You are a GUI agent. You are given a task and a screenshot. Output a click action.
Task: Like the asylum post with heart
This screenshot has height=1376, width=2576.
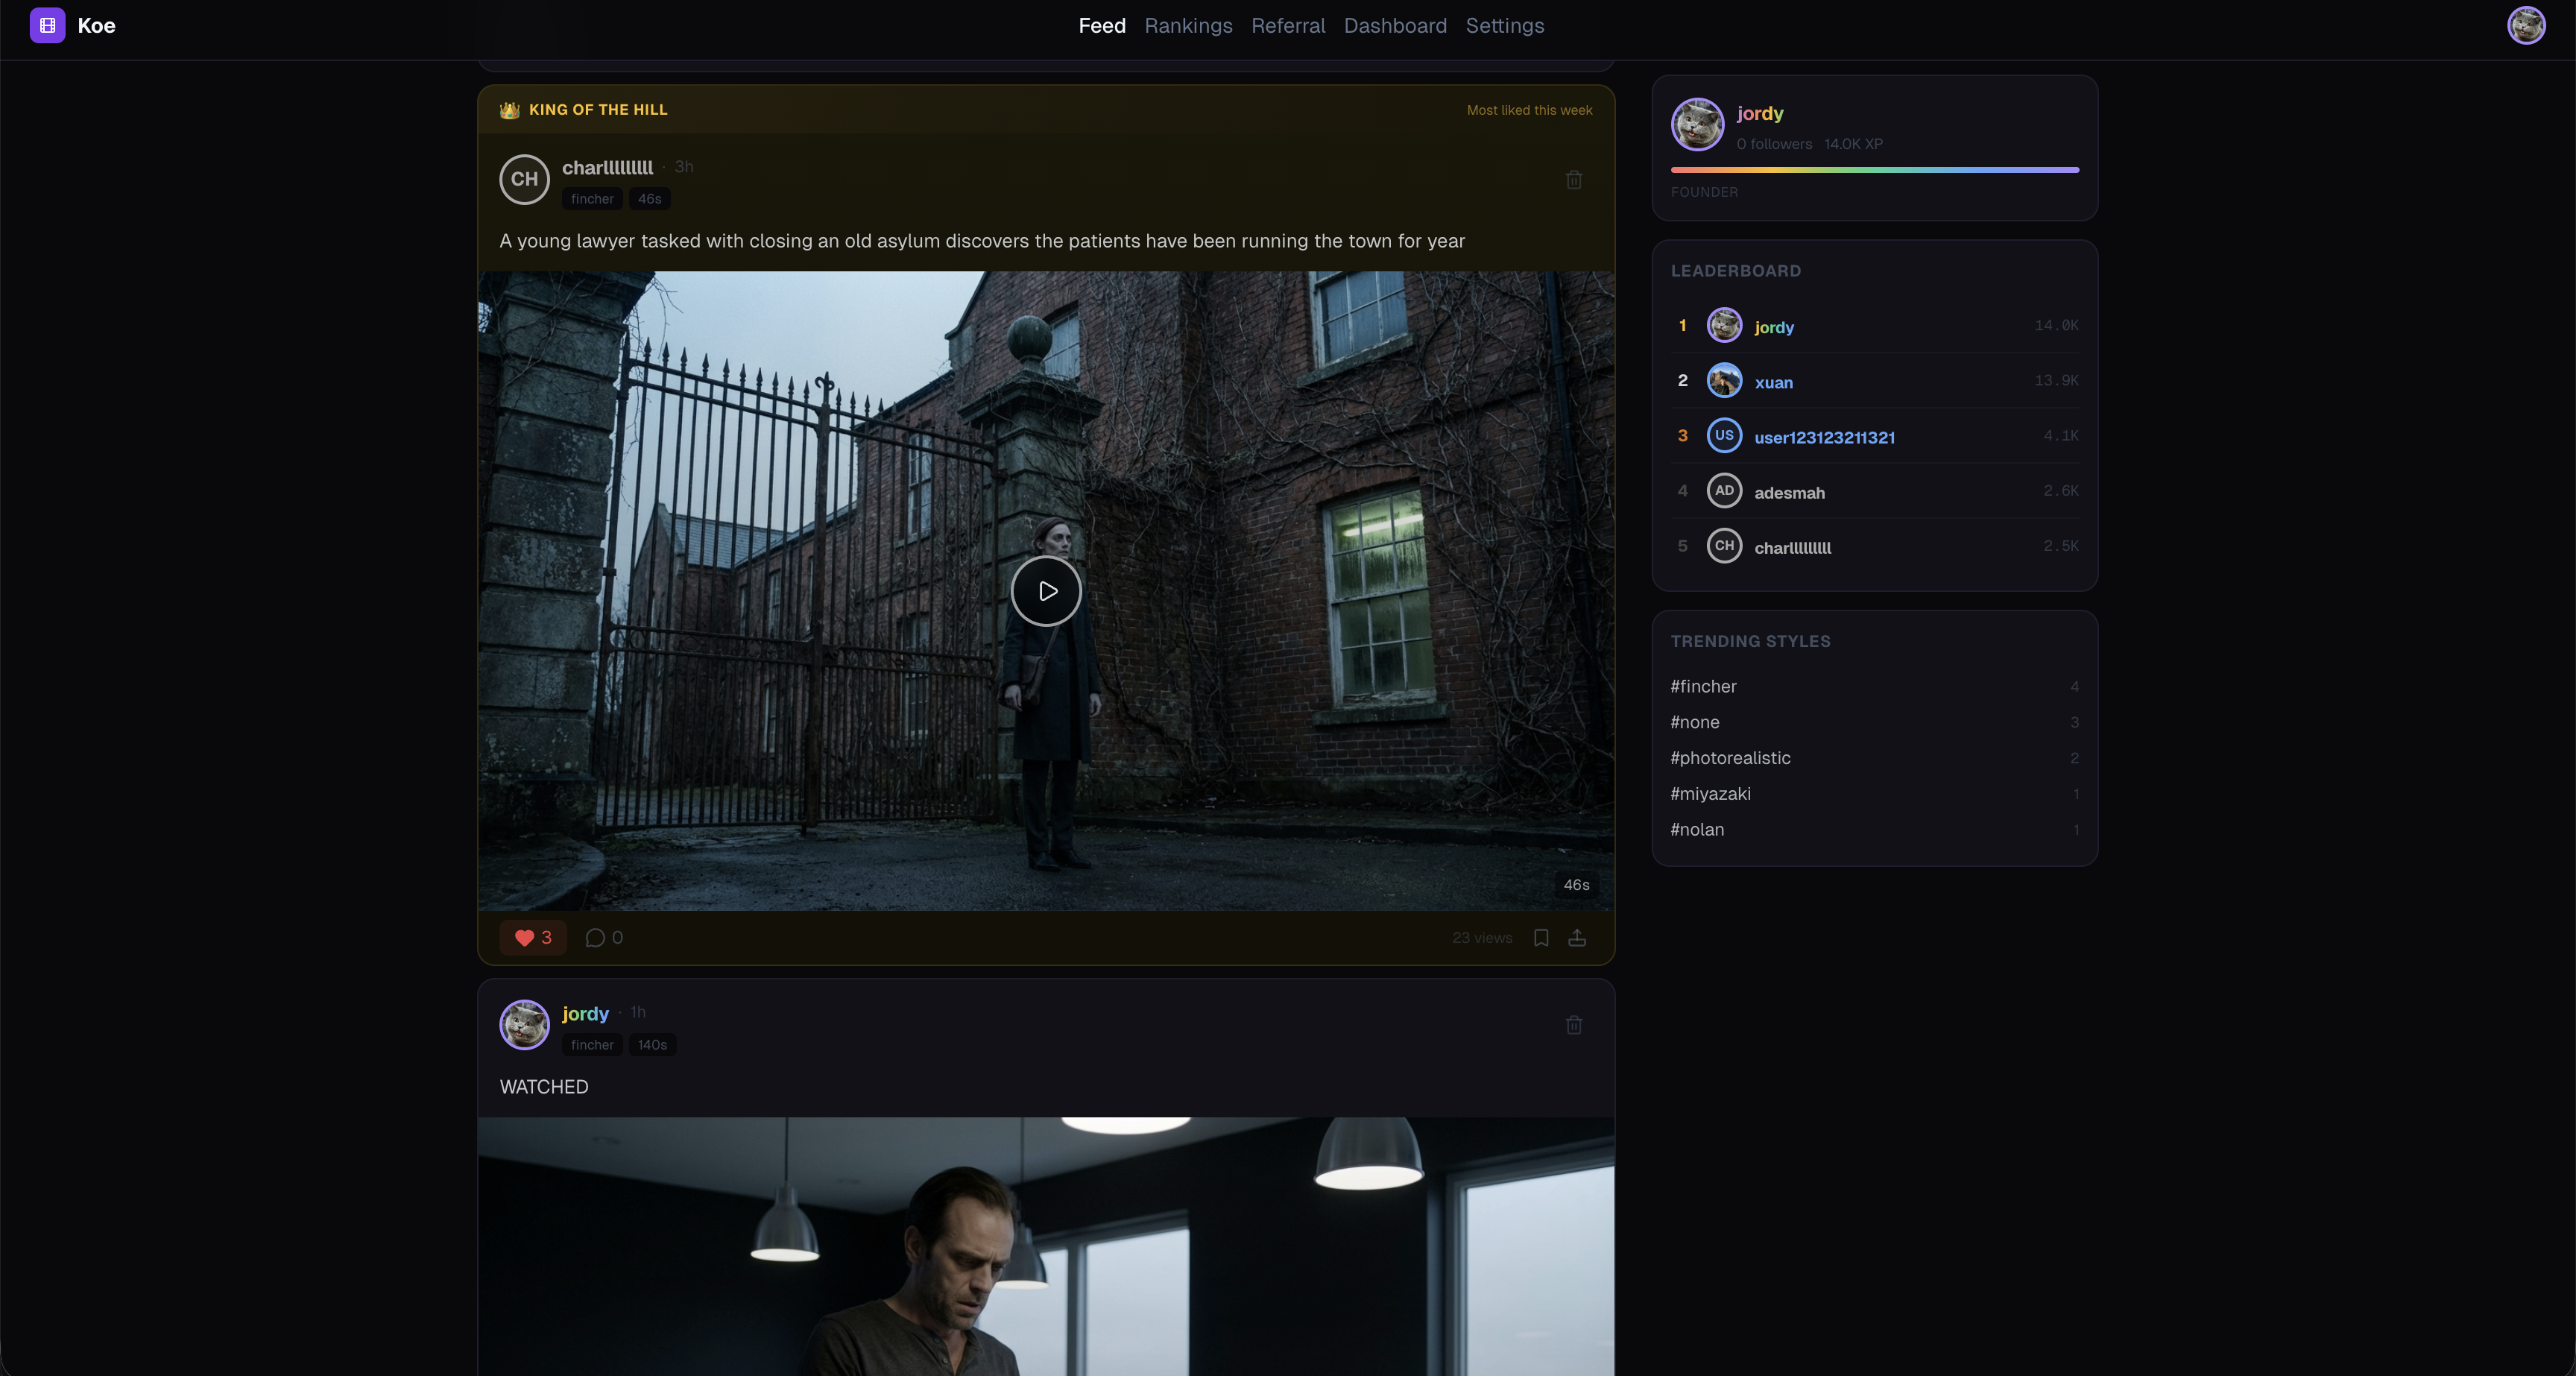click(x=533, y=937)
